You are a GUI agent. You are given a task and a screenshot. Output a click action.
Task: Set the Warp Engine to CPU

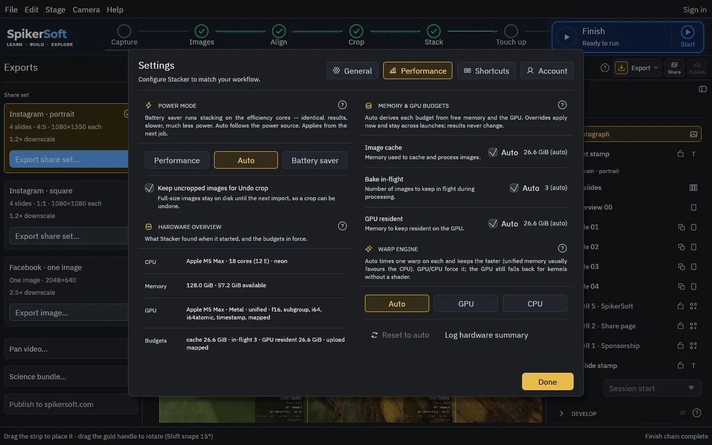[x=535, y=304]
